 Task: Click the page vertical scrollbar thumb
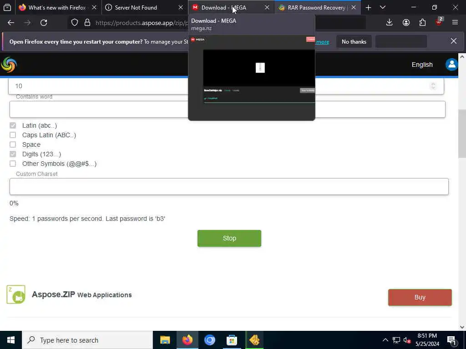462,134
